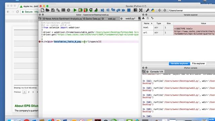
Task: Run cell and advance to next
Action: pos(86,10)
